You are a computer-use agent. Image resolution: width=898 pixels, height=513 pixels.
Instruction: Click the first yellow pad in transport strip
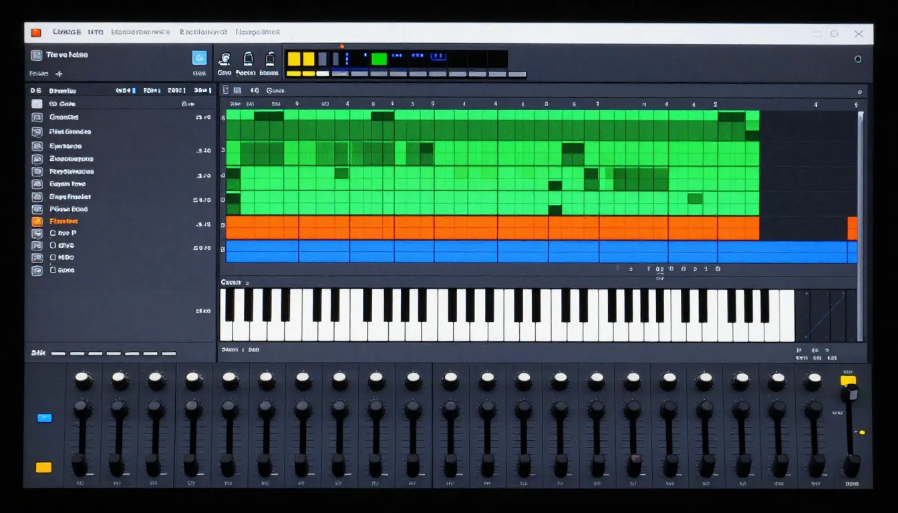click(293, 59)
